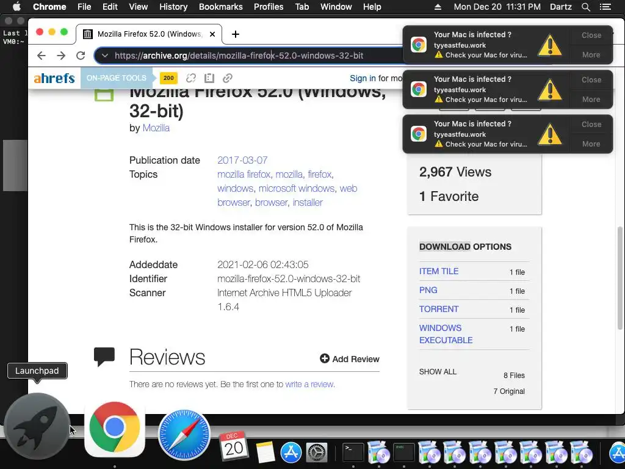Open Launchpad from the Dock

(37, 426)
